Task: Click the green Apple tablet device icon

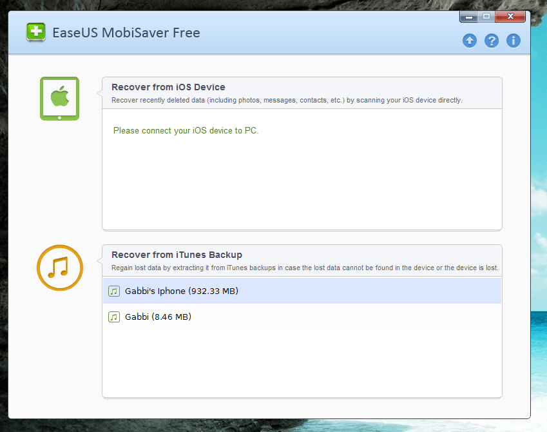Action: coord(60,99)
